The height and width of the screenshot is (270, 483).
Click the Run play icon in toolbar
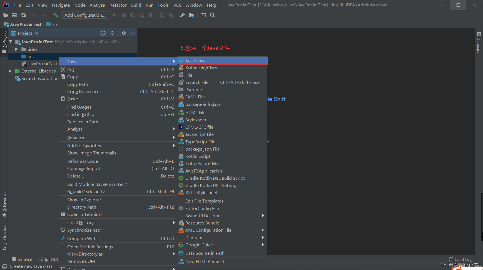click(x=114, y=15)
